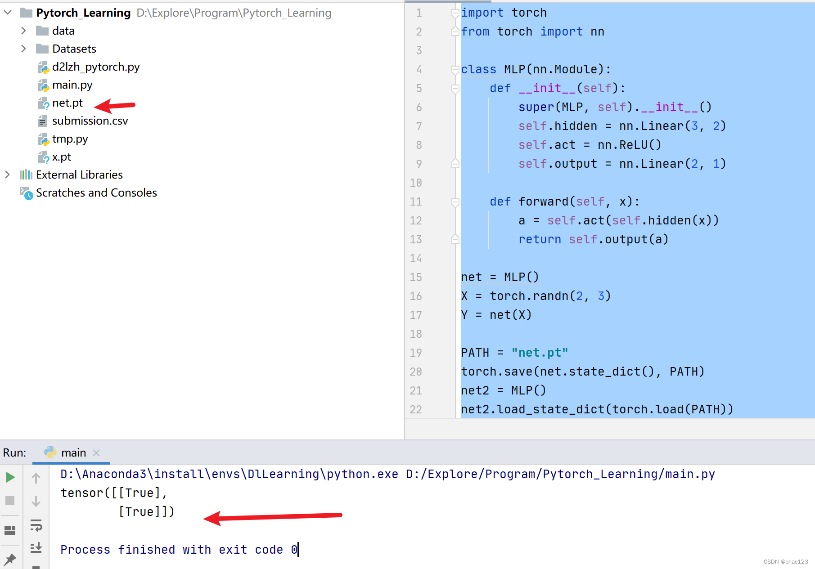Click the restore layout icon in Run panel
Image resolution: width=815 pixels, height=569 pixels.
pyautogui.click(x=10, y=530)
